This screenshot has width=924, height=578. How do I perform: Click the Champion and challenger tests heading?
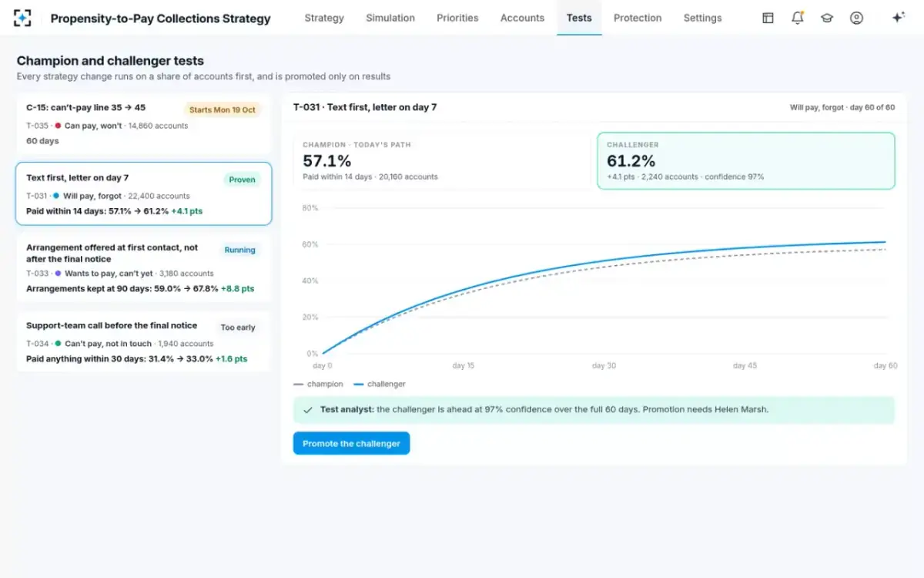click(x=110, y=61)
